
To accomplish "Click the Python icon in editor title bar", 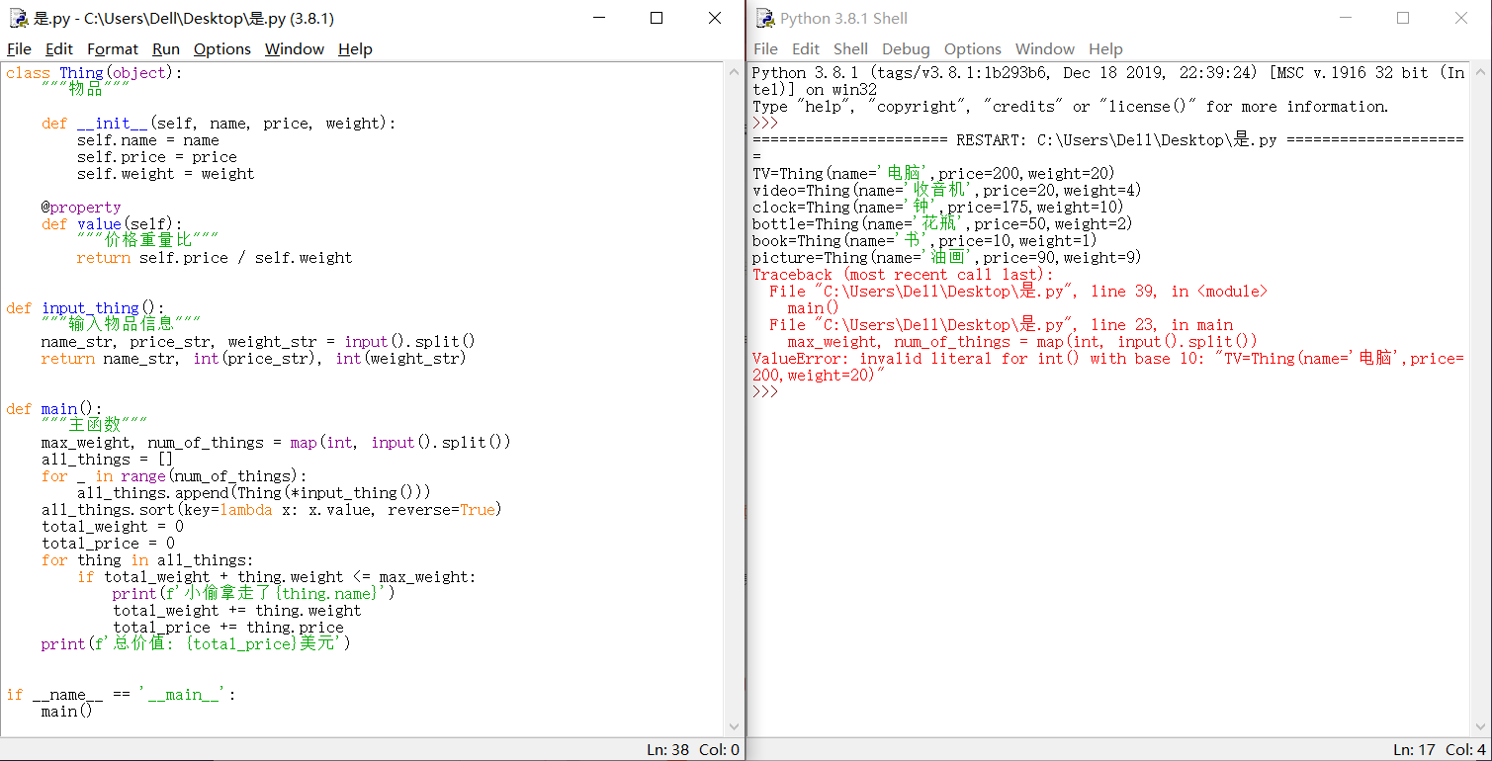I will click(x=18, y=18).
